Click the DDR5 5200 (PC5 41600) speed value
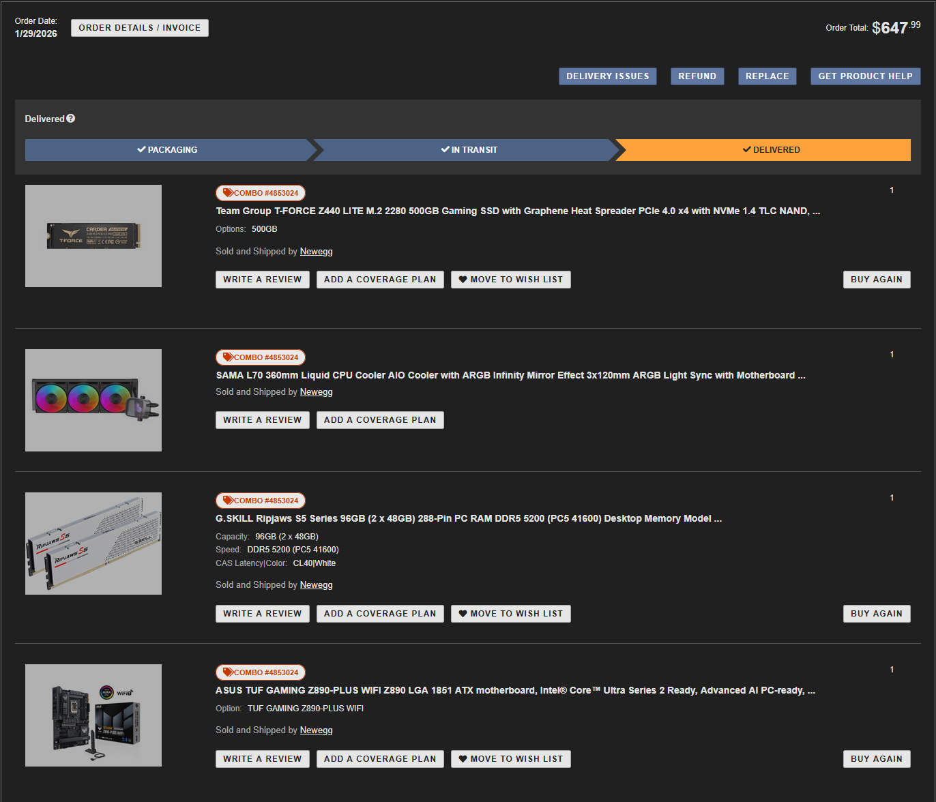936x802 pixels. pyautogui.click(x=293, y=550)
